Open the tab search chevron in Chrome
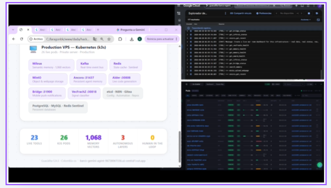The width and height of the screenshot is (331, 188). [x=13, y=30]
